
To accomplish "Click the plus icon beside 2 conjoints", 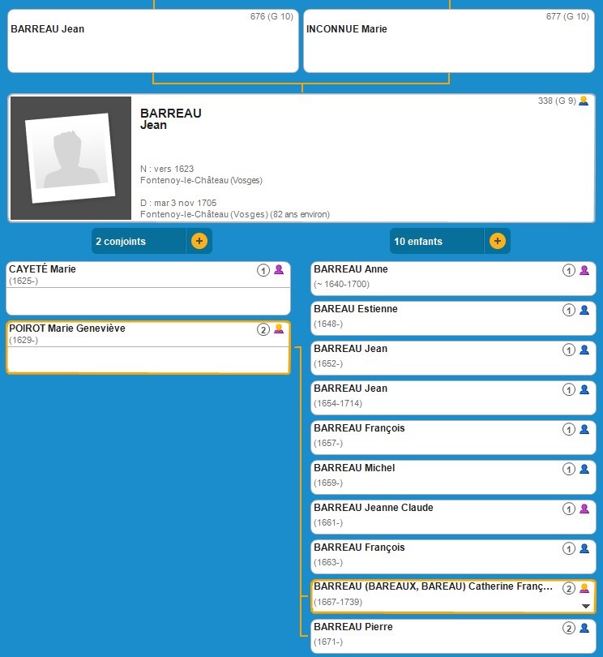I will click(x=199, y=241).
